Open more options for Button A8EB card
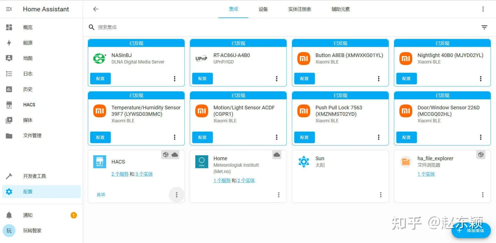496x243 pixels. coord(379,79)
